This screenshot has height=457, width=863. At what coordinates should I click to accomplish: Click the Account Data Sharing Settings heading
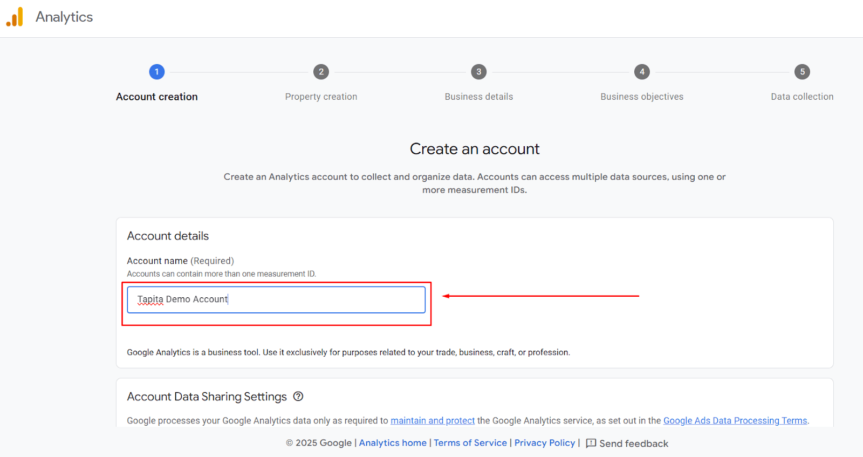coord(207,397)
